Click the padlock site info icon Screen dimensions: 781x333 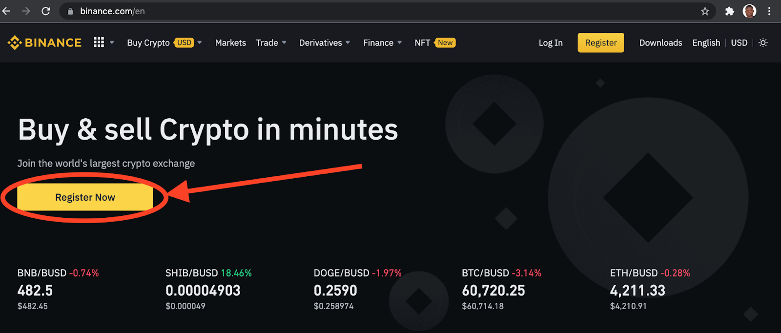(x=70, y=11)
